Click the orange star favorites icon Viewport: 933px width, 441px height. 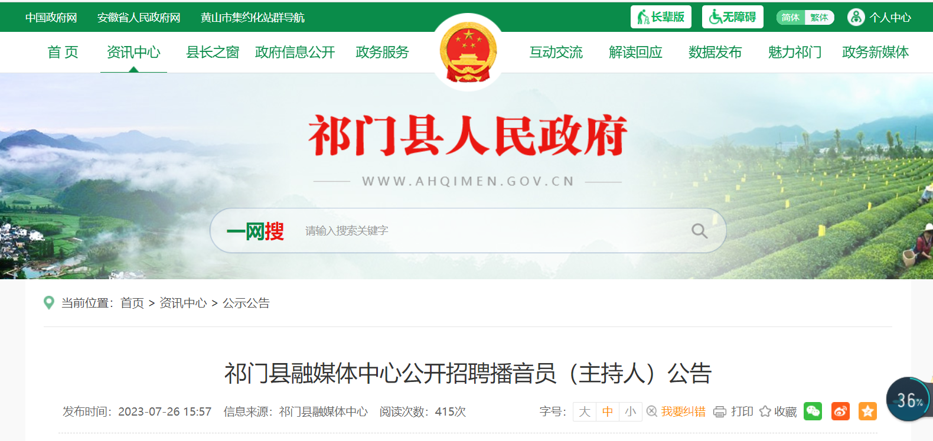click(867, 411)
